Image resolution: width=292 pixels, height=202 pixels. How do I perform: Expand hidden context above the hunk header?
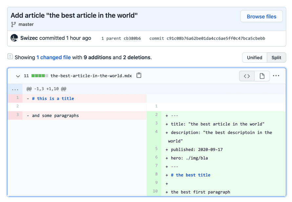14,89
